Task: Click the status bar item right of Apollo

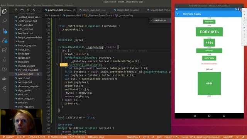Action: tap(238, 137)
